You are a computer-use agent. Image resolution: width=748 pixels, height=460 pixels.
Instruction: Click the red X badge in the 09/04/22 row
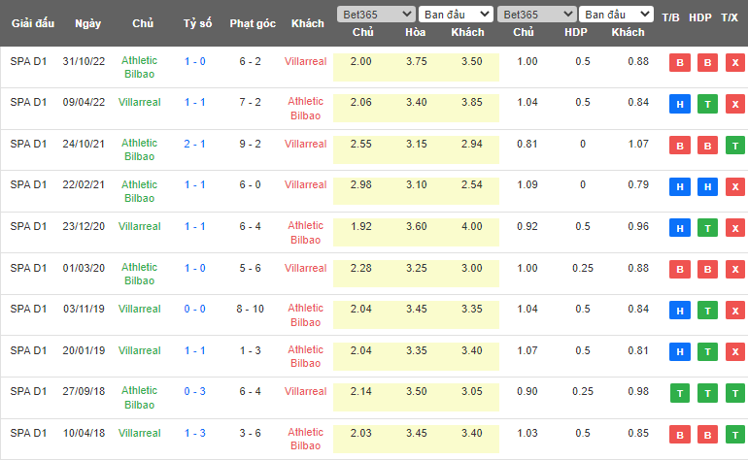point(735,104)
